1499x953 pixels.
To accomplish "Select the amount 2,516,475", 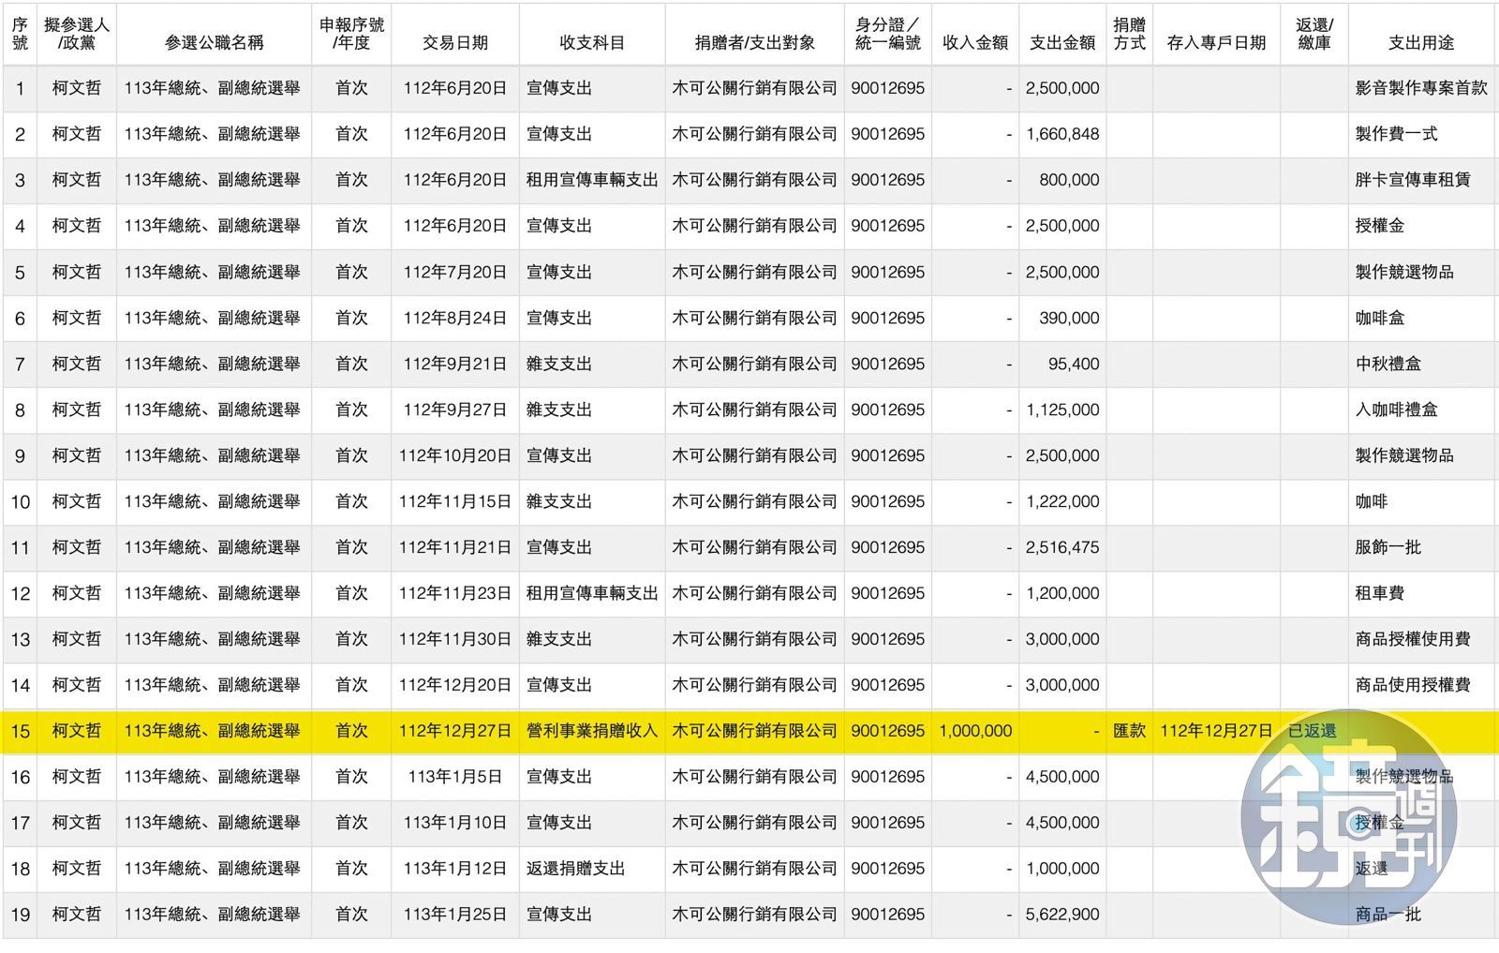I will (x=1062, y=547).
